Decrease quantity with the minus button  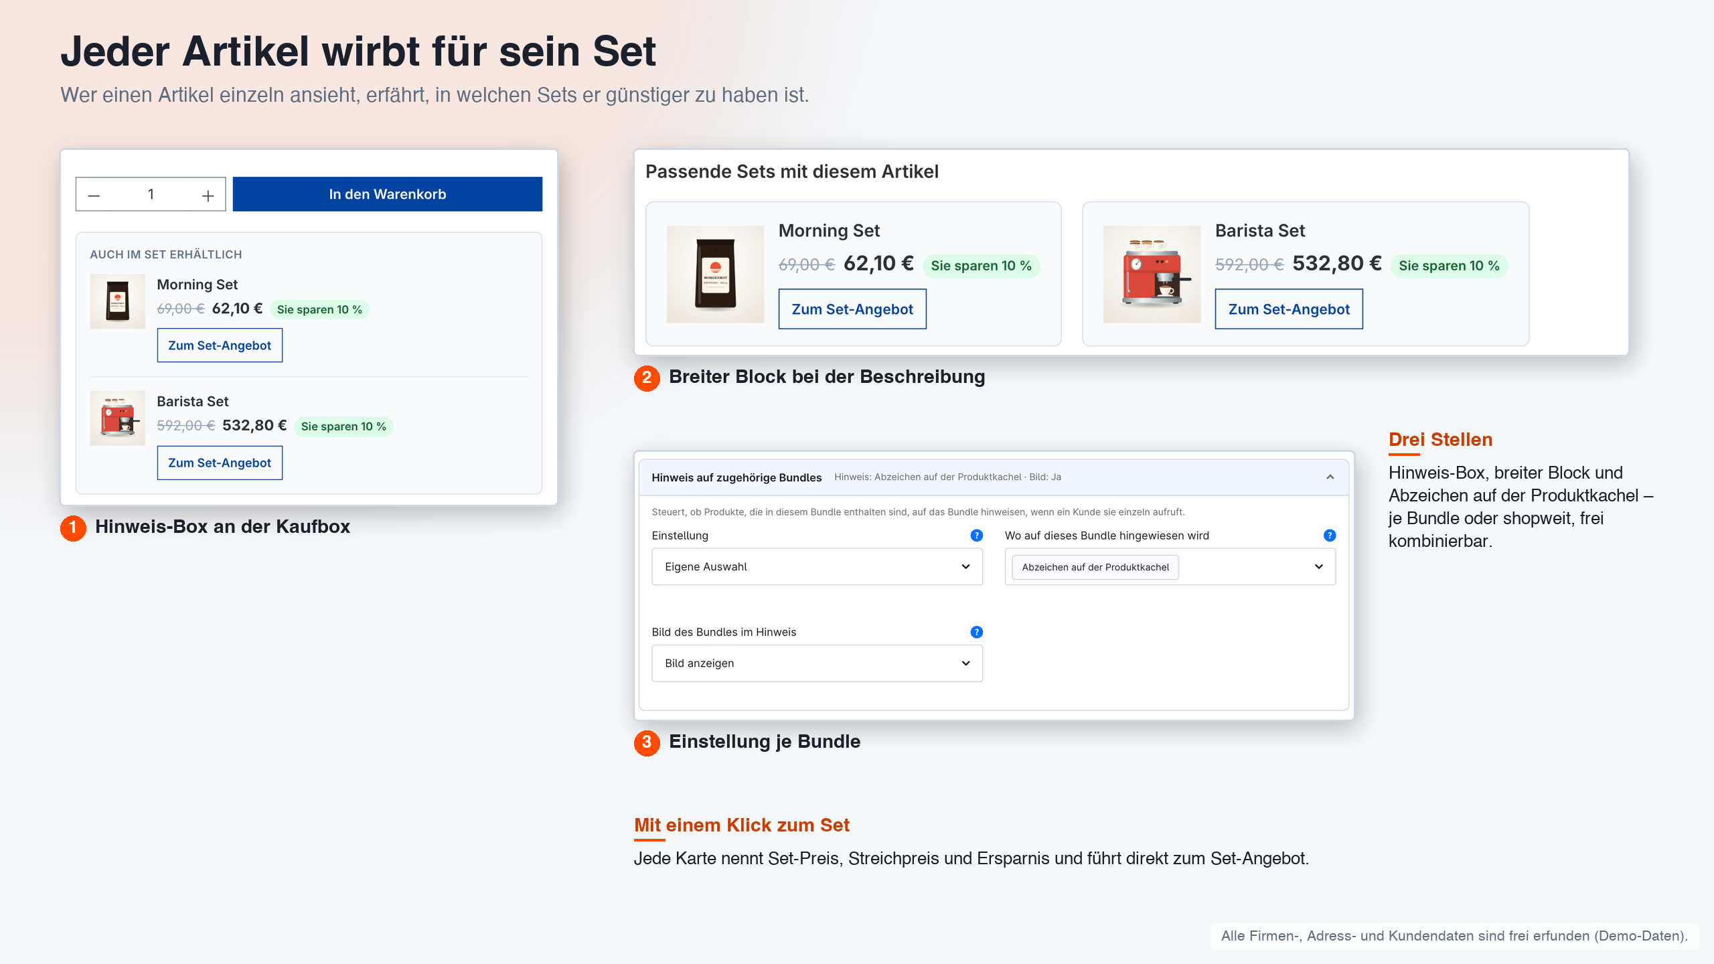[x=94, y=195]
